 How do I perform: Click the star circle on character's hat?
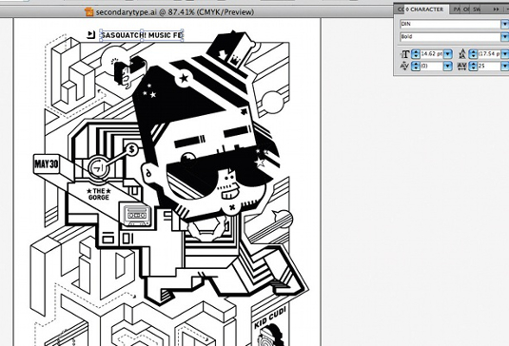[x=184, y=78]
